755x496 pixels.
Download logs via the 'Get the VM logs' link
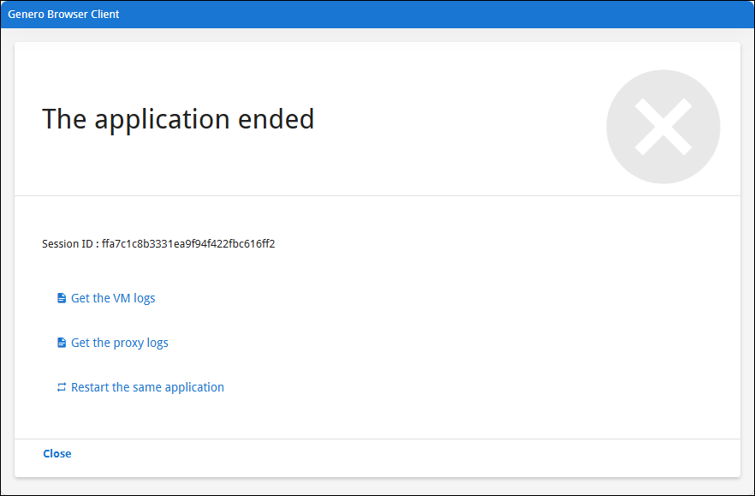click(x=113, y=298)
